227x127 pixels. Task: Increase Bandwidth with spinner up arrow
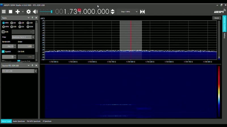[15, 45]
